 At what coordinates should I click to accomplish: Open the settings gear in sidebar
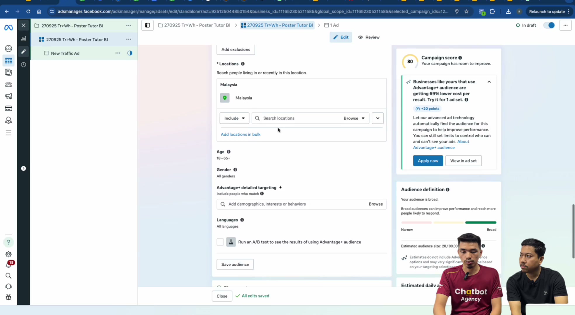pyautogui.click(x=8, y=254)
